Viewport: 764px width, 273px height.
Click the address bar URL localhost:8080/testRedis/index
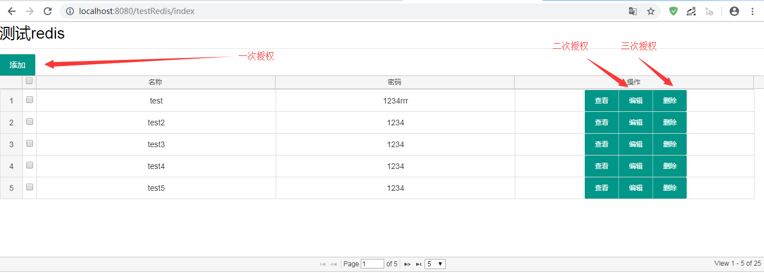(138, 11)
